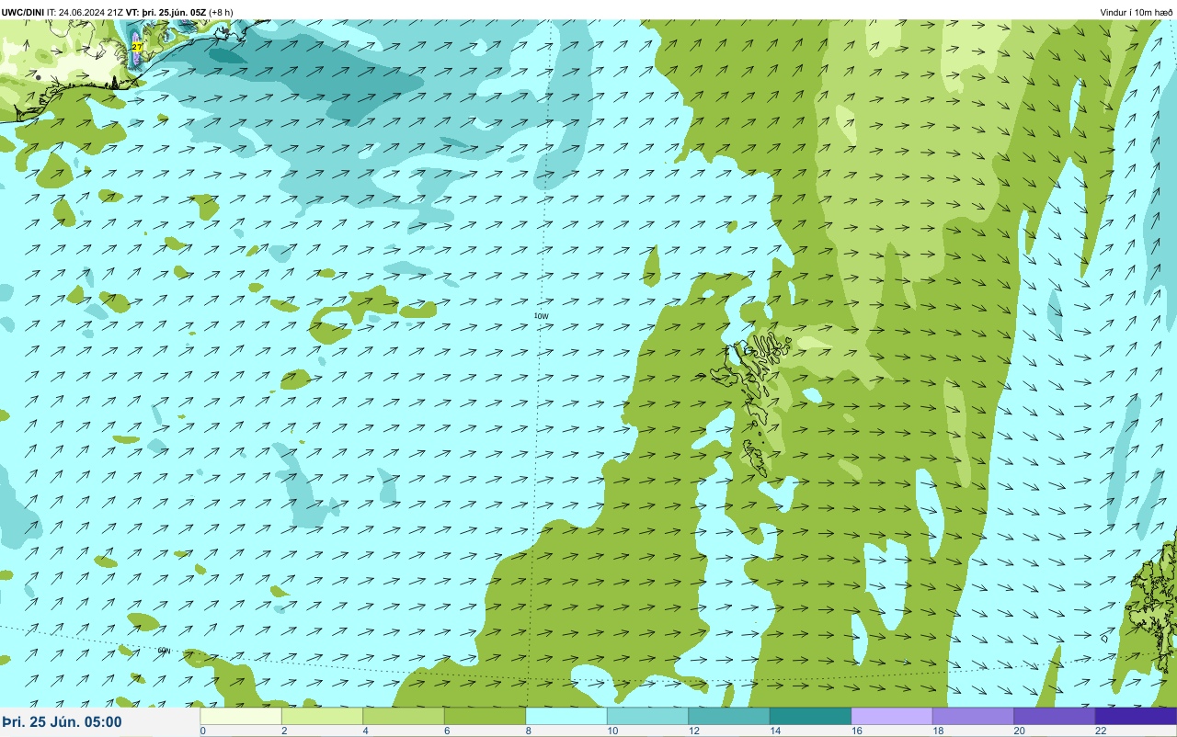Click the "10W" longitude label on map

pos(542,316)
